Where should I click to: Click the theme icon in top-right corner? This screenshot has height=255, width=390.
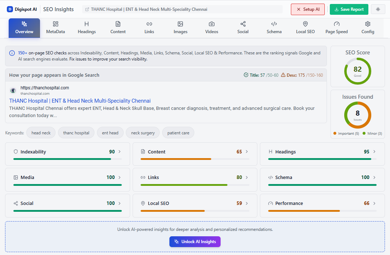(378, 9)
